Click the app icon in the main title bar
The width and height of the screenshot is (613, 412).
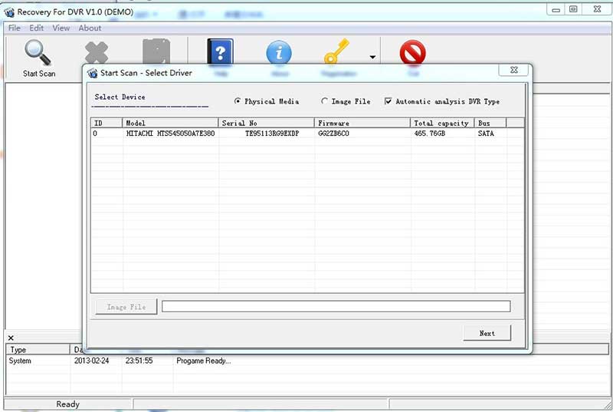point(9,12)
